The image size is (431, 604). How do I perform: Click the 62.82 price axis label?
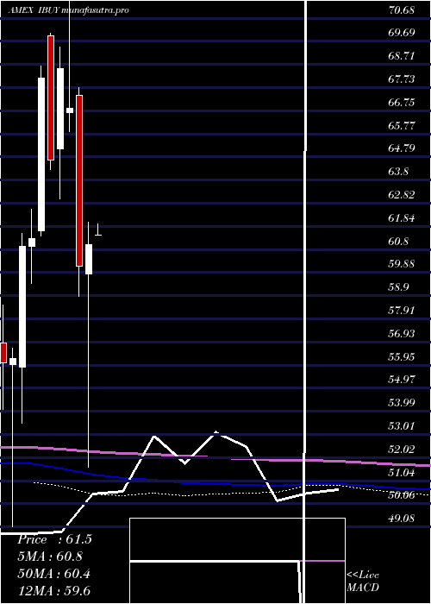pyautogui.click(x=402, y=195)
